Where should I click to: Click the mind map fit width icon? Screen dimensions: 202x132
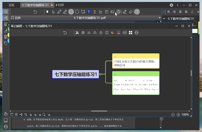[125, 33]
